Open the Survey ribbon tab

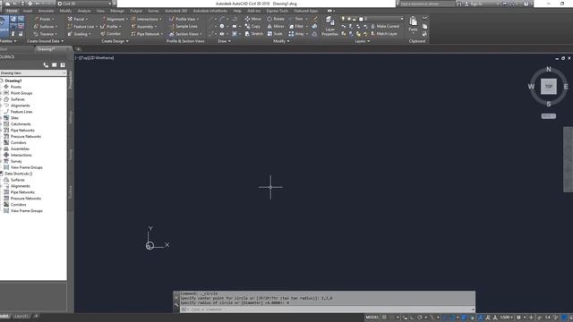tap(153, 11)
